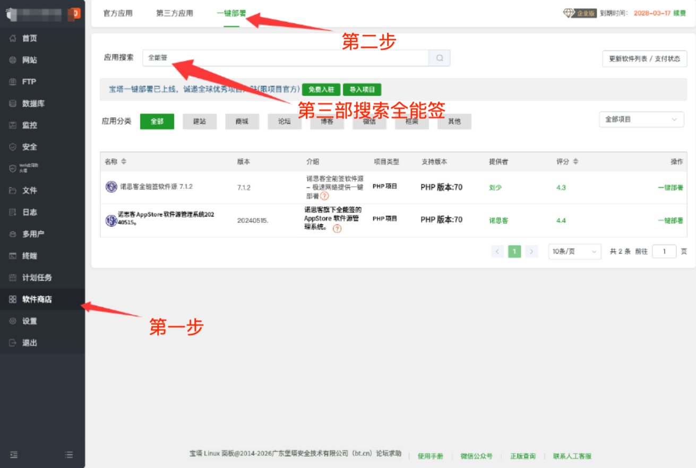696x468 pixels.
Task: Open the 文件 manager icon
Action: point(27,190)
